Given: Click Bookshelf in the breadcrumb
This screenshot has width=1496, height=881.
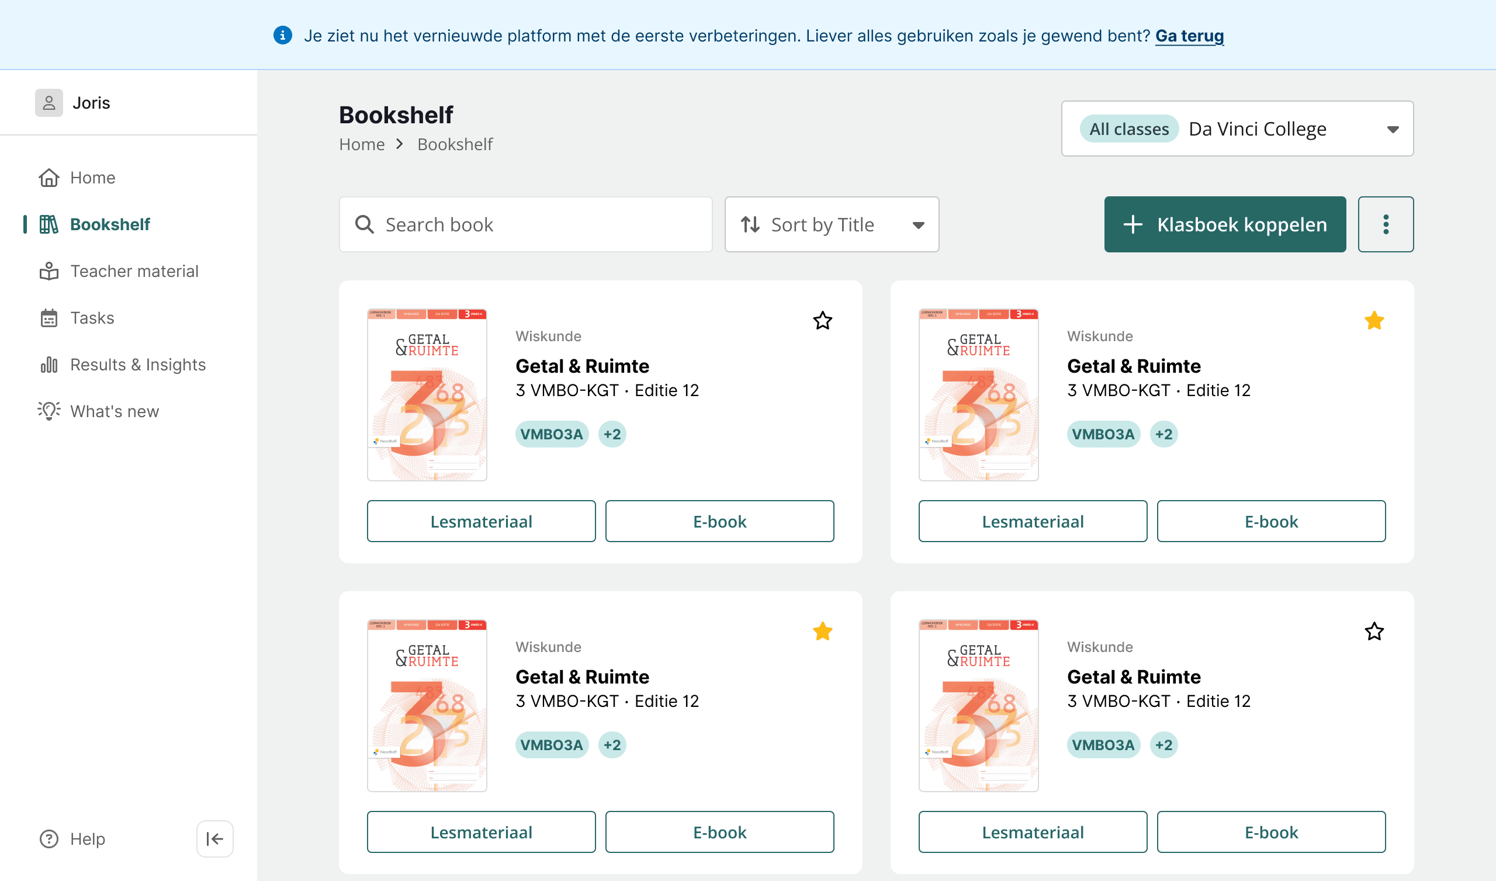Looking at the screenshot, I should (455, 144).
